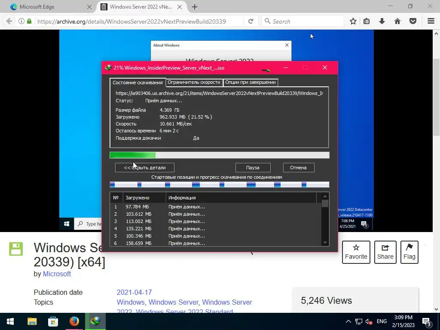Flag this archive item
440x330 pixels.
(409, 252)
